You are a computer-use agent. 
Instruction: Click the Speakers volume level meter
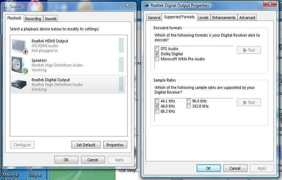[121, 64]
